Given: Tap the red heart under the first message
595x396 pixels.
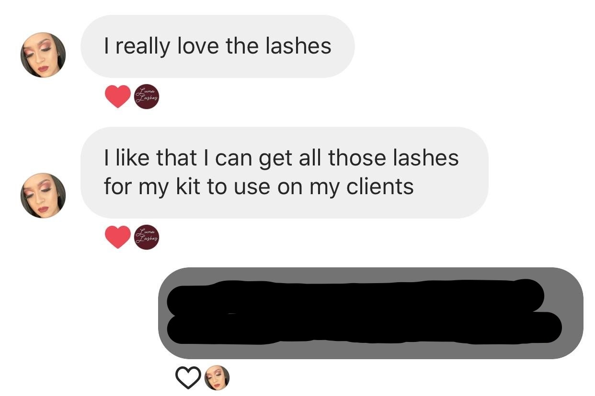Looking at the screenshot, I should coord(117,97).
